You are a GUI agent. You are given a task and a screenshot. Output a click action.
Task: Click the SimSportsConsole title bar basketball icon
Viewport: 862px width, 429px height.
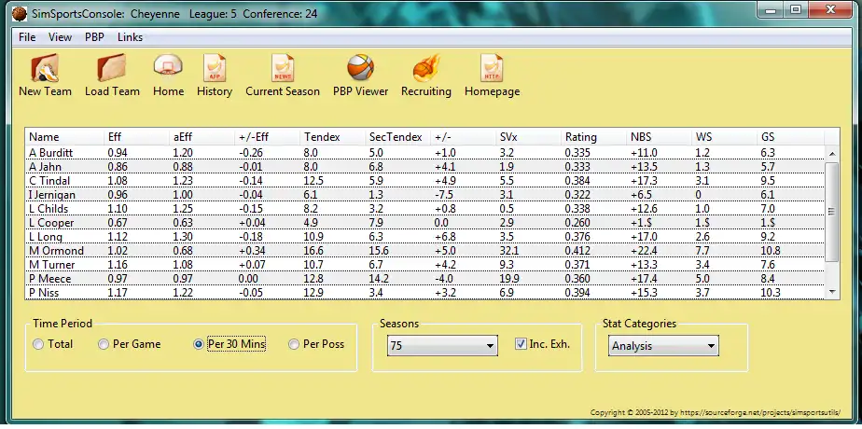[20, 14]
